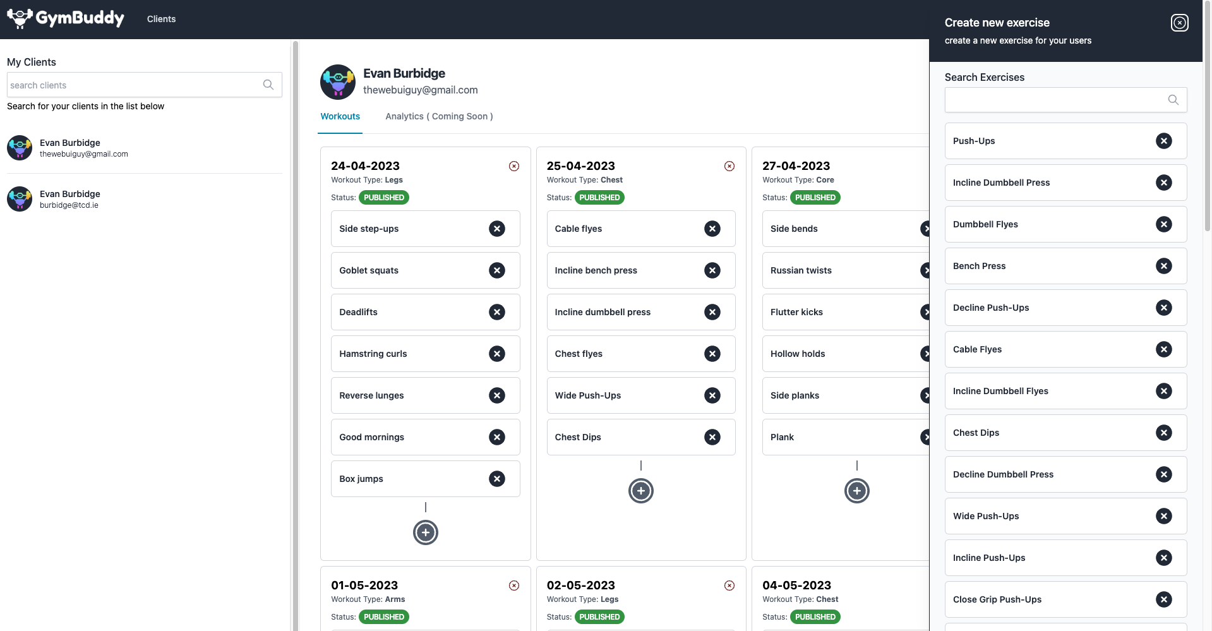Image resolution: width=1212 pixels, height=631 pixels.
Task: Delete the 25-04-2023 workout card
Action: [729, 166]
